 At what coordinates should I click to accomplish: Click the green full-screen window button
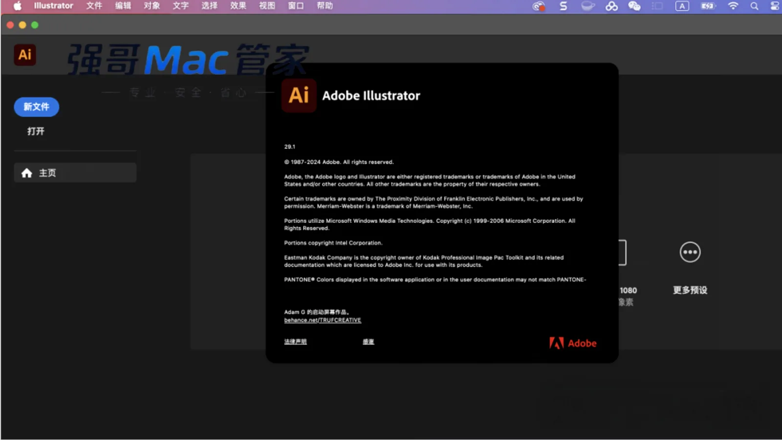(35, 25)
